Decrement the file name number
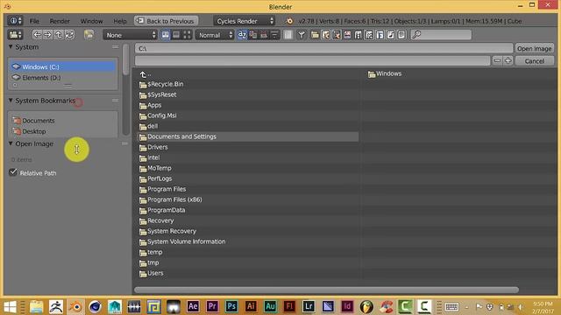Image resolution: width=561 pixels, height=315 pixels. click(497, 60)
